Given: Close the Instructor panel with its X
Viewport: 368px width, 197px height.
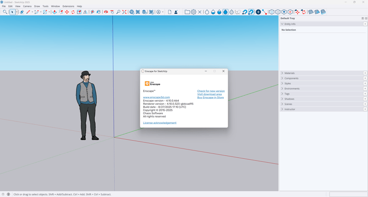Looking at the screenshot, I should tap(365, 109).
